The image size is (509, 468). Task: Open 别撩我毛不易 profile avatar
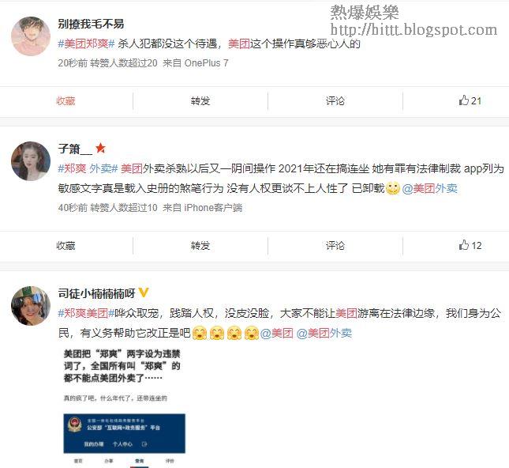click(31, 36)
